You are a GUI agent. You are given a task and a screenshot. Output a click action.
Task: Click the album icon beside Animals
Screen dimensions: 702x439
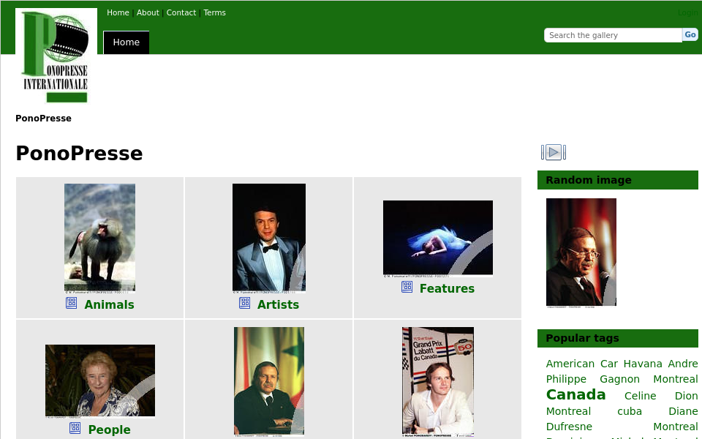[72, 303]
